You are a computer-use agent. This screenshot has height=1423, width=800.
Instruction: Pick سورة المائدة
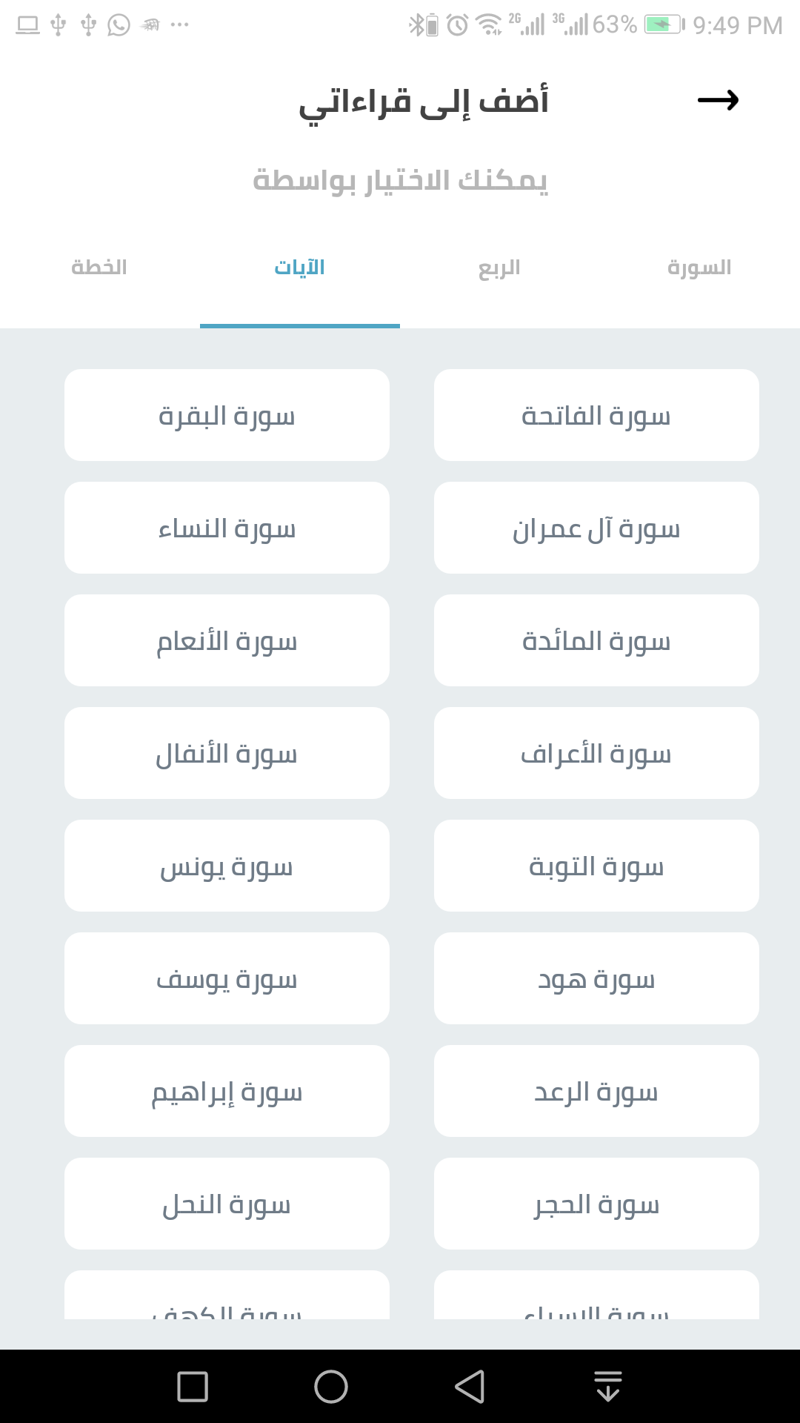click(x=596, y=640)
